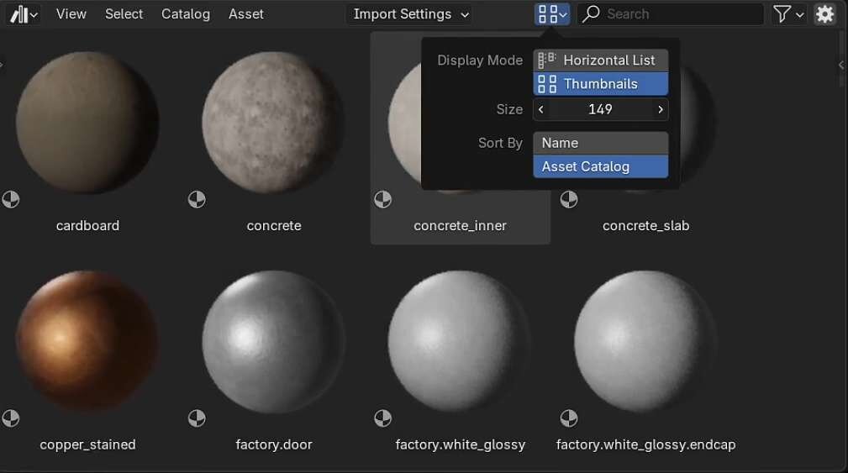848x473 pixels.
Task: Click the factory.door name label
Action: [274, 445]
